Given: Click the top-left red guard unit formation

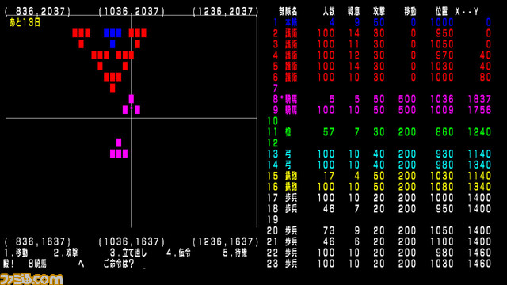Looking at the screenshot, I should (81, 38).
